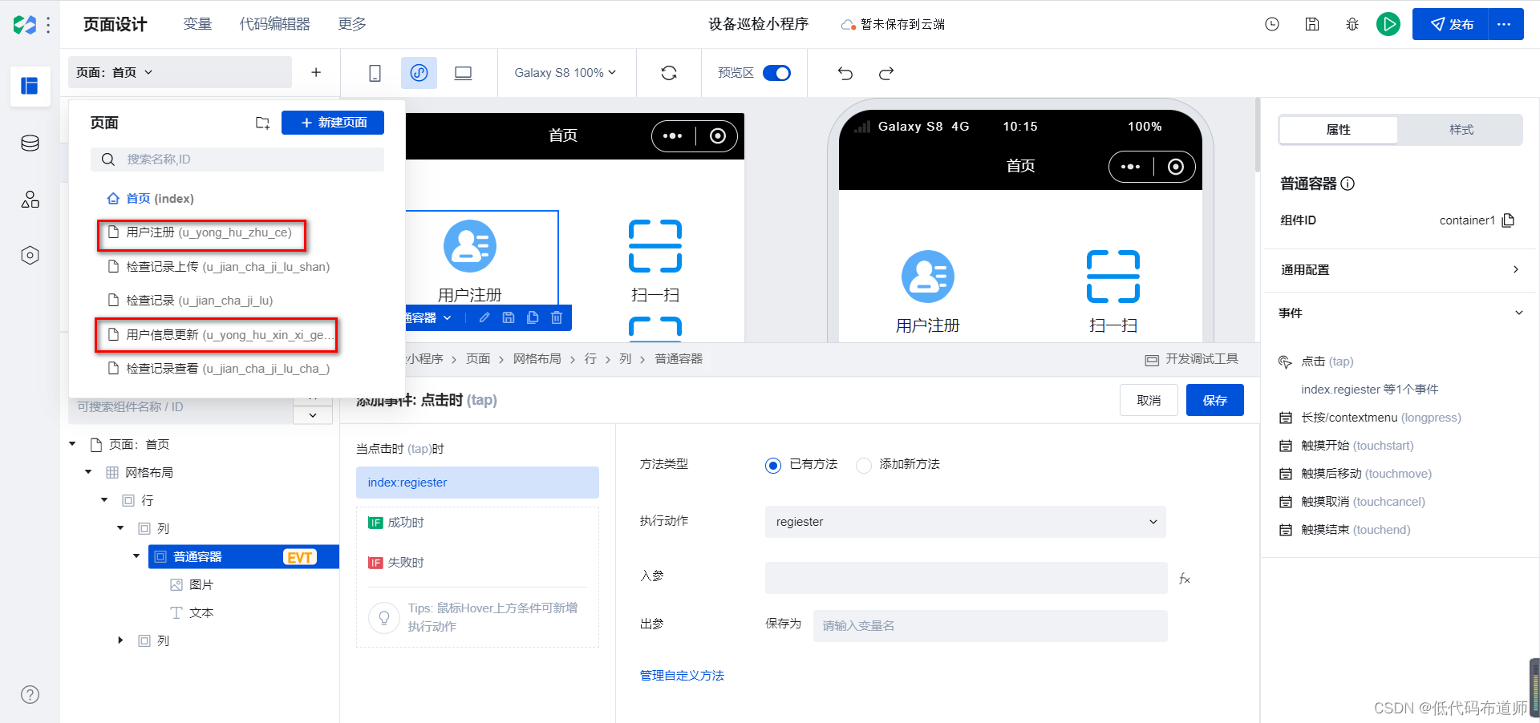Switch to the 样式 tab
This screenshot has height=723, width=1540.
pyautogui.click(x=1461, y=130)
